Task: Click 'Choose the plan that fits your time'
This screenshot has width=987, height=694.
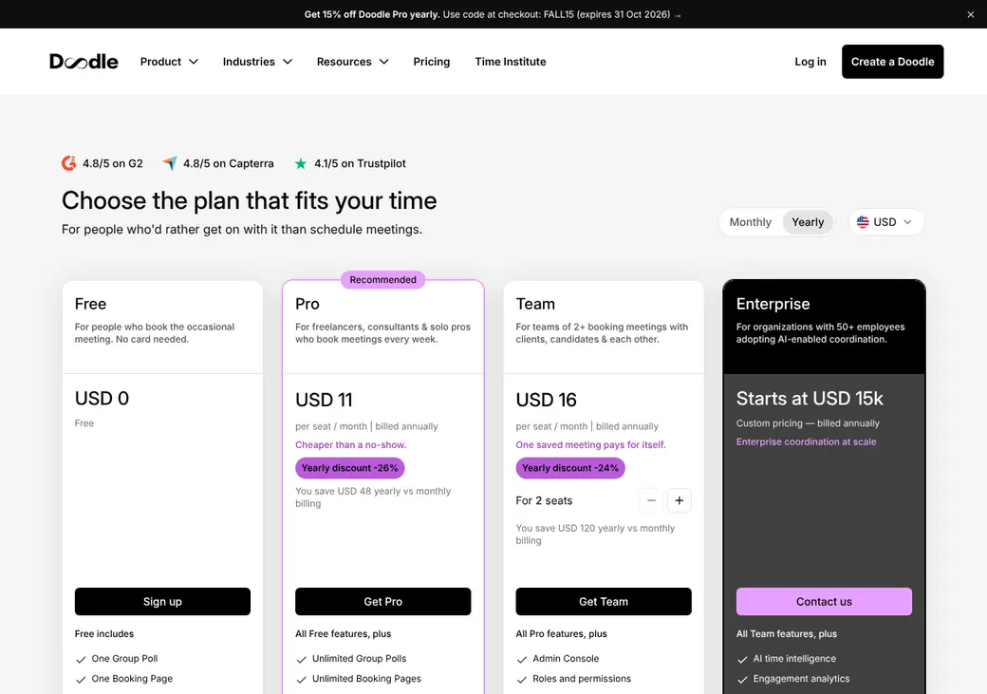Action: pyautogui.click(x=250, y=201)
